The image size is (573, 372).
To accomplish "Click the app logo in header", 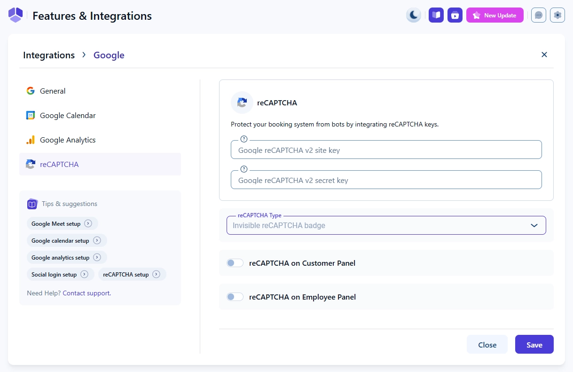I will click(16, 15).
